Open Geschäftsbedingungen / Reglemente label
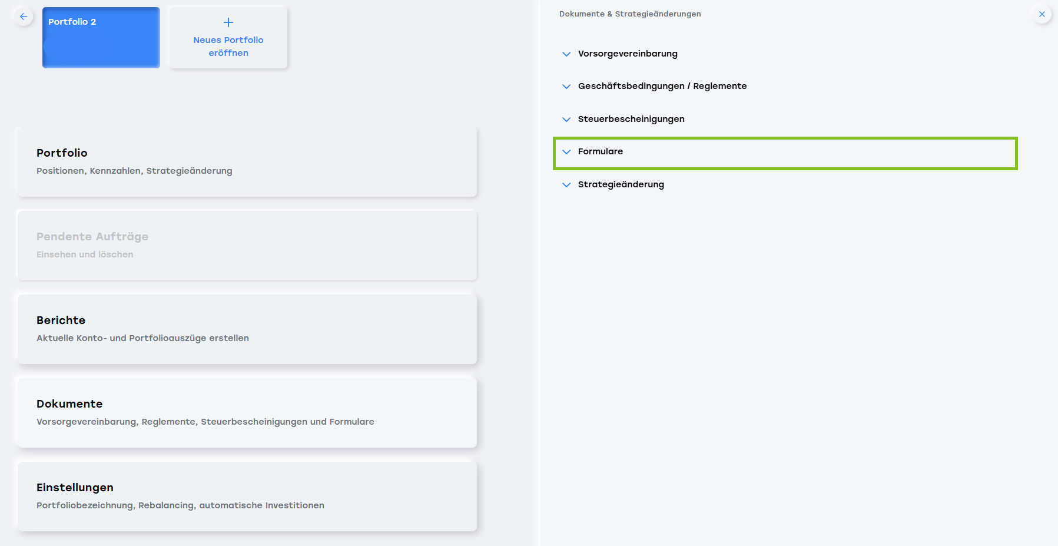1058x546 pixels. tap(662, 86)
